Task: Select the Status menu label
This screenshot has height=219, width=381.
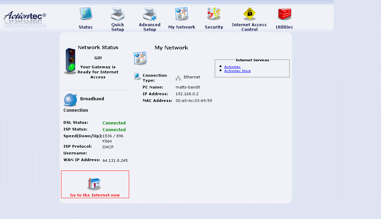Action: [x=86, y=27]
